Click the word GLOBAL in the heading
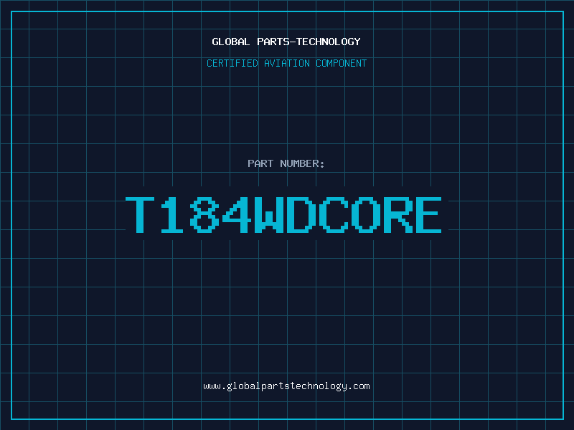This screenshot has width=574, height=430. click(x=231, y=42)
